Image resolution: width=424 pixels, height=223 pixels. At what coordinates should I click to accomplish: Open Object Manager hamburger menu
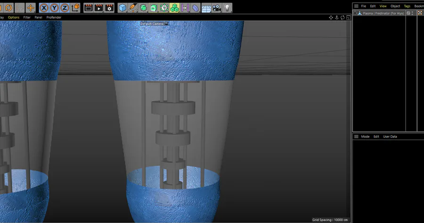356,6
